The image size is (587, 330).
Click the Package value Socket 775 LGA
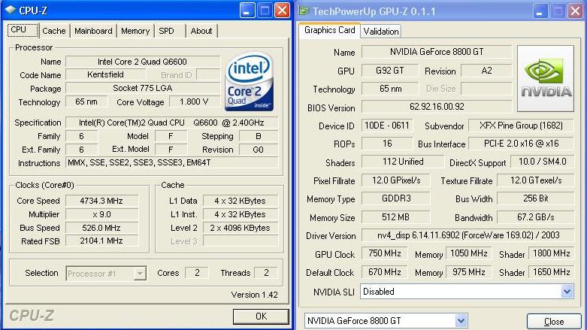(143, 88)
